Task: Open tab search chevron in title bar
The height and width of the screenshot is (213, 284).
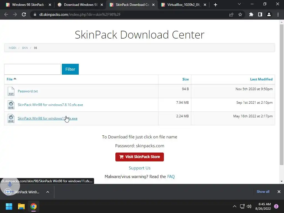Action: coord(239,4)
